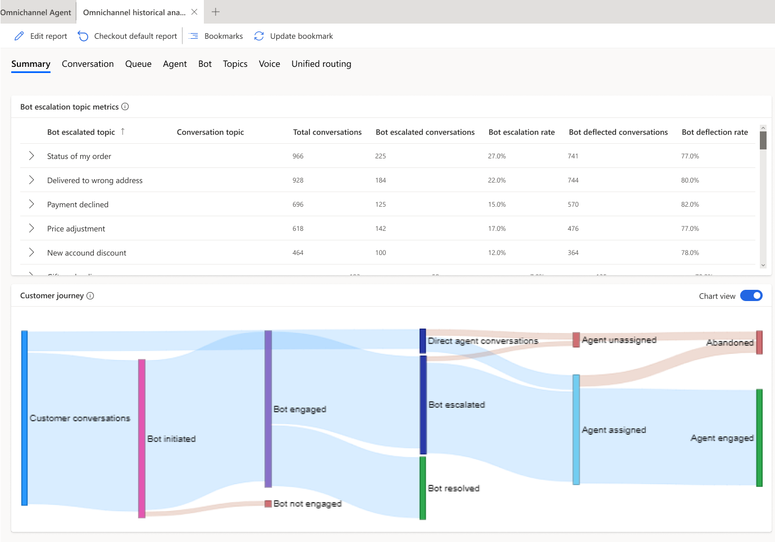This screenshot has width=775, height=542.
Task: Sort by Bot deflection rate column header
Action: point(715,132)
